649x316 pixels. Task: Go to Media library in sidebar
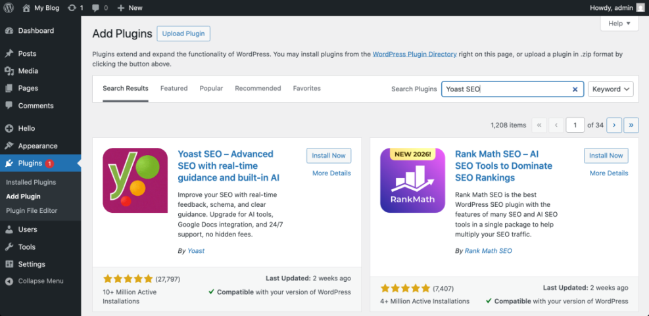point(28,71)
